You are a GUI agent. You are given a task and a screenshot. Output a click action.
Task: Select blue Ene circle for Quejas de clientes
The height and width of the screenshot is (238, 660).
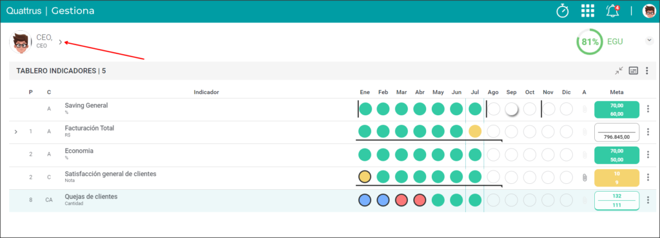365,200
